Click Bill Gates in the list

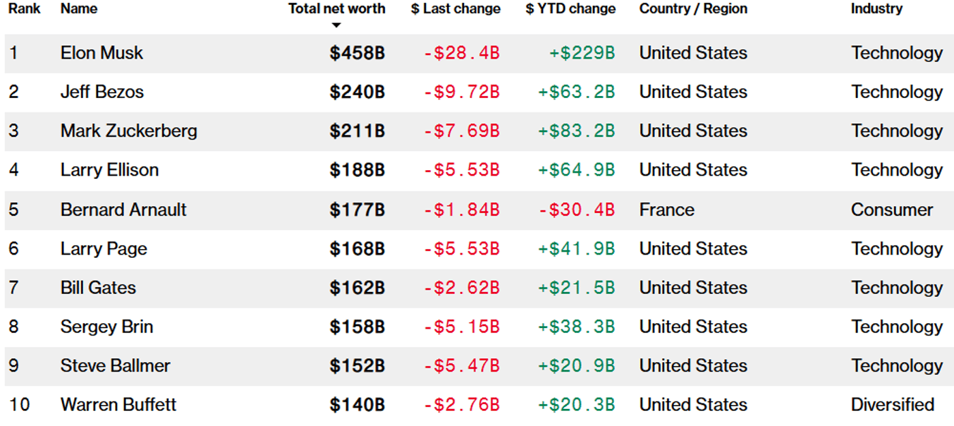pyautogui.click(x=98, y=287)
